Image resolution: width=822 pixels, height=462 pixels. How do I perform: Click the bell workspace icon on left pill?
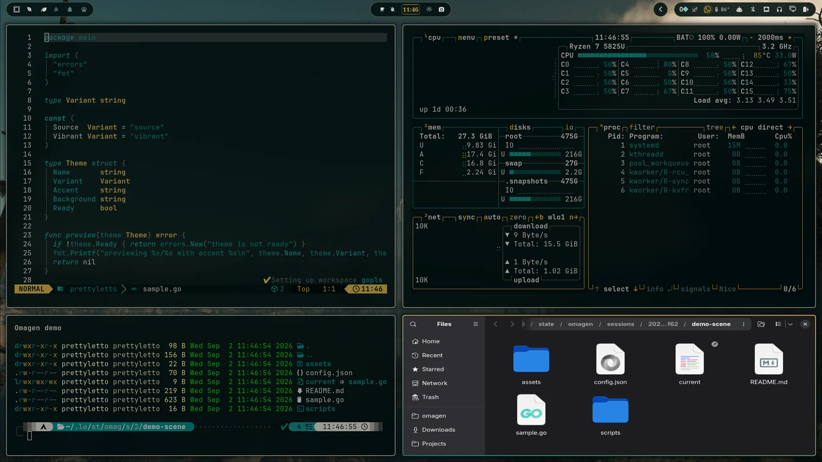pyautogui.click(x=70, y=9)
